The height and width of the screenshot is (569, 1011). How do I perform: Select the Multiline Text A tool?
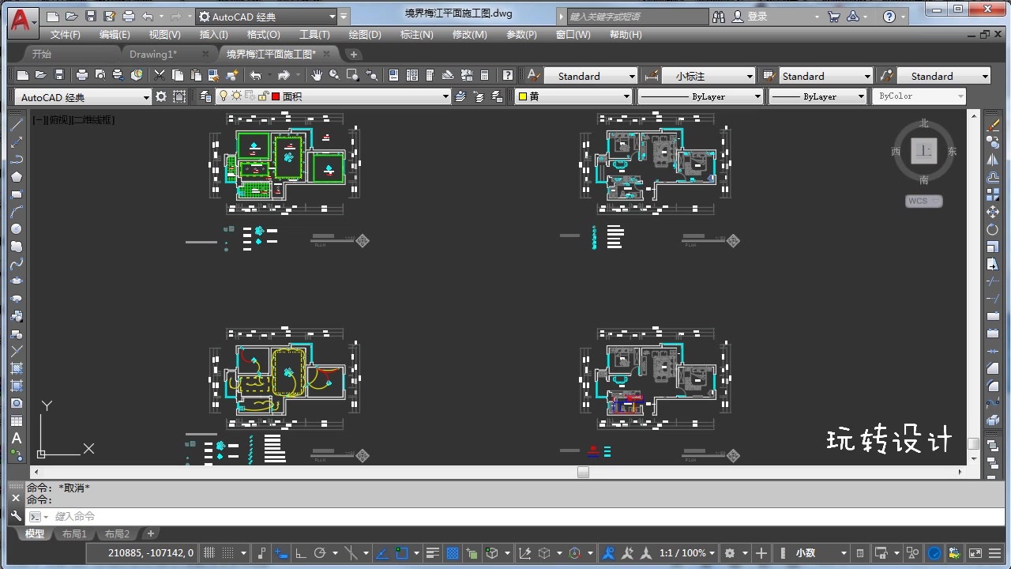[17, 438]
